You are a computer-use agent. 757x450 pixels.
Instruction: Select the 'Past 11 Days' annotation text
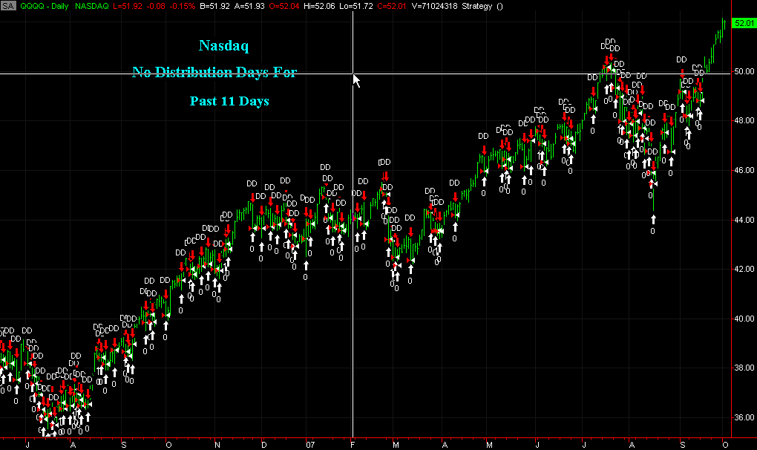point(229,101)
